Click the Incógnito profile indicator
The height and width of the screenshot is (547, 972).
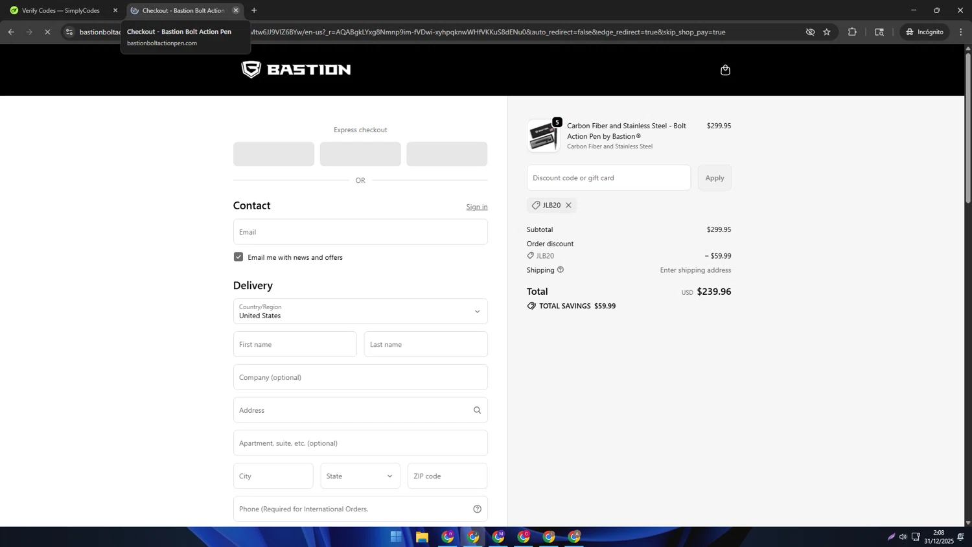(925, 32)
